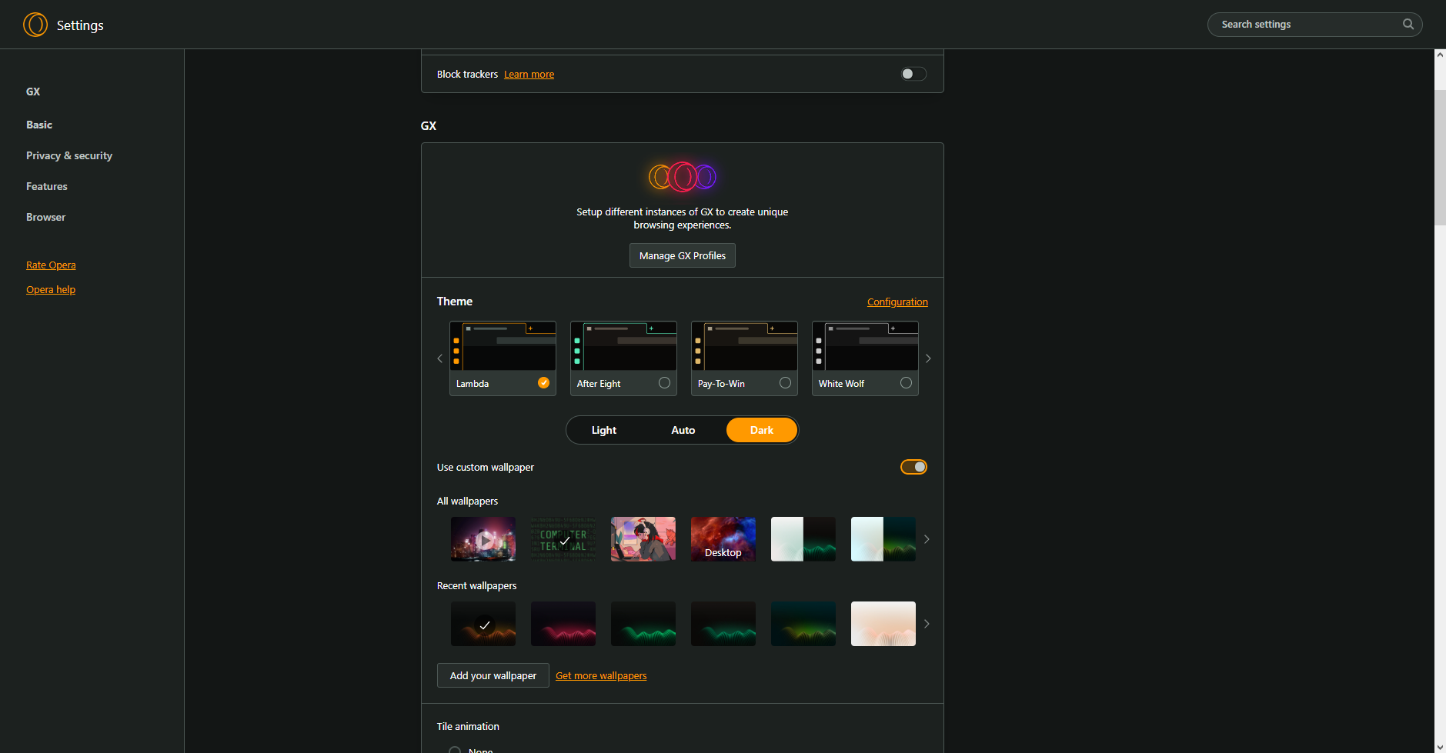
Task: Click Add your wallpaper button
Action: (493, 675)
